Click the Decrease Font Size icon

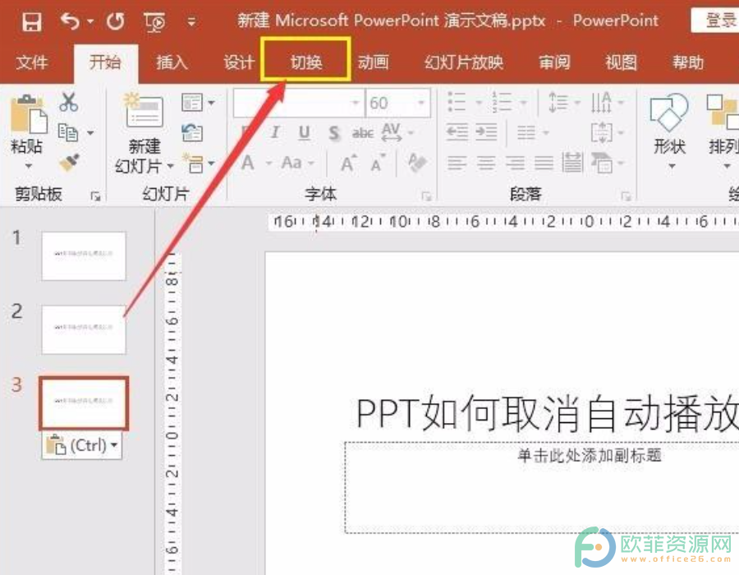(x=378, y=163)
